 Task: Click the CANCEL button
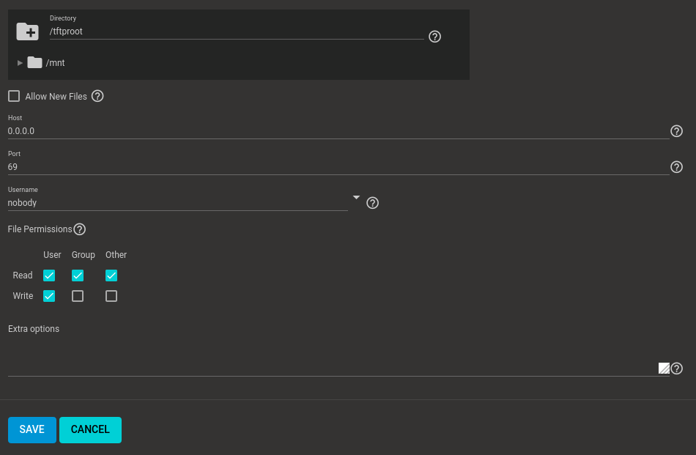point(91,429)
